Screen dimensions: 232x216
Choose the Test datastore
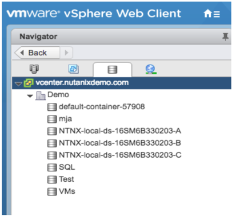click(66, 179)
